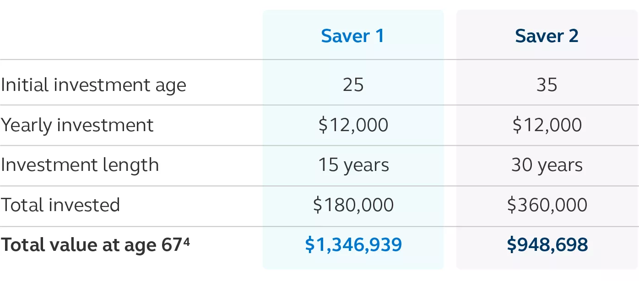
Task: Click the 15 years investment length cell
Action: (x=353, y=165)
